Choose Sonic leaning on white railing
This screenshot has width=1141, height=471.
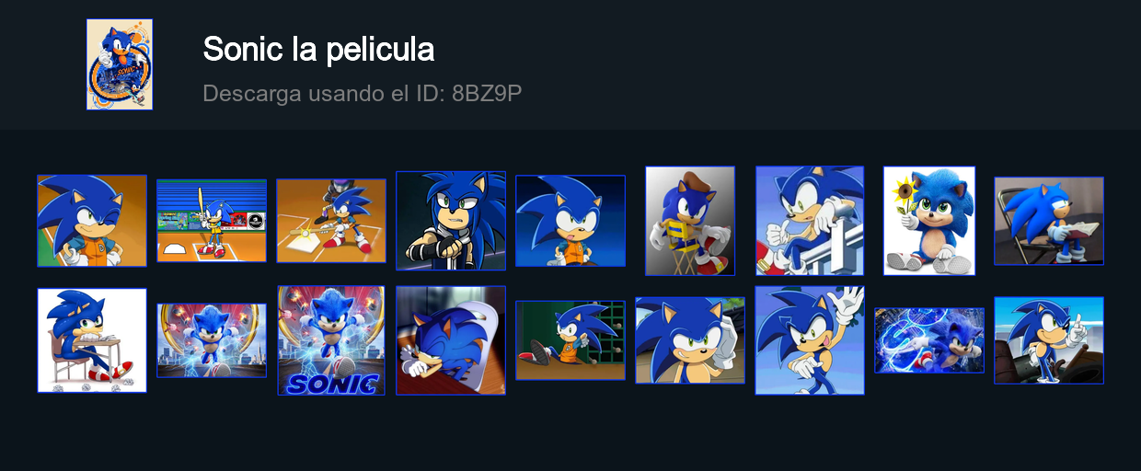point(810,221)
